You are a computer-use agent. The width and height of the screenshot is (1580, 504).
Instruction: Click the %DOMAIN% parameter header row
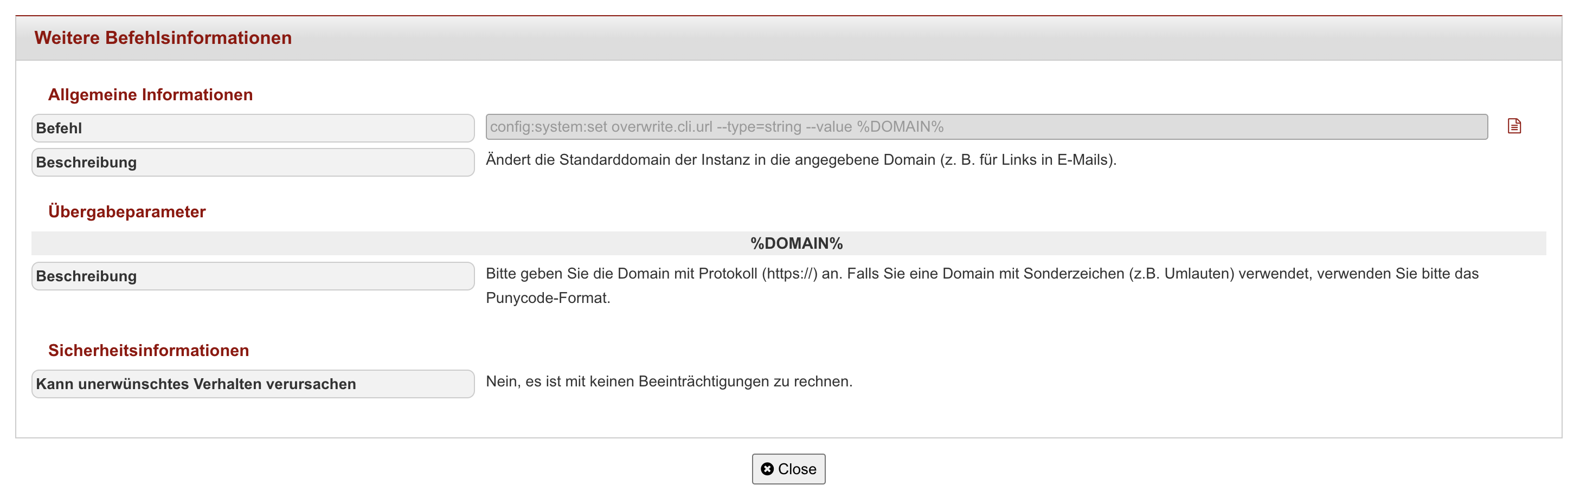coord(789,243)
